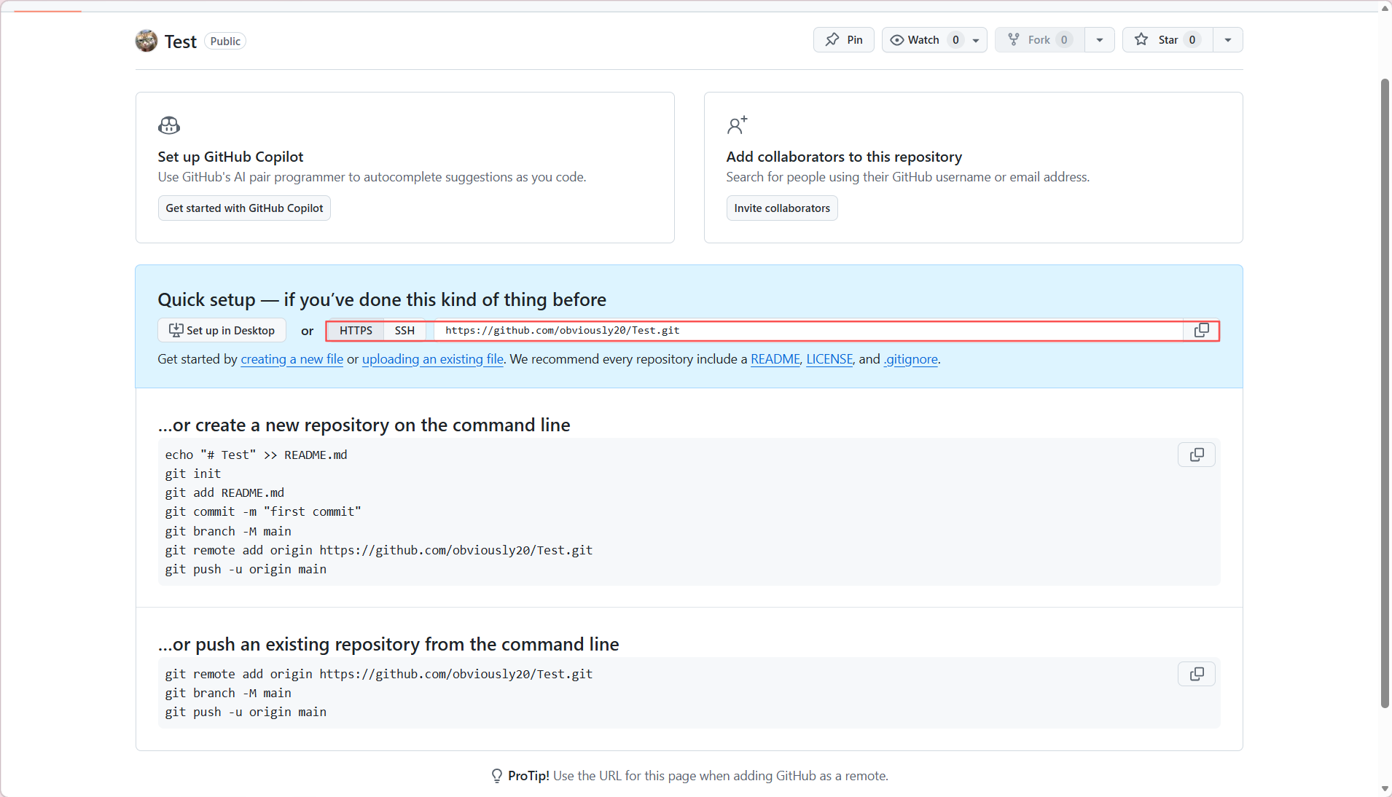
Task: Pin the Test repository
Action: [843, 40]
